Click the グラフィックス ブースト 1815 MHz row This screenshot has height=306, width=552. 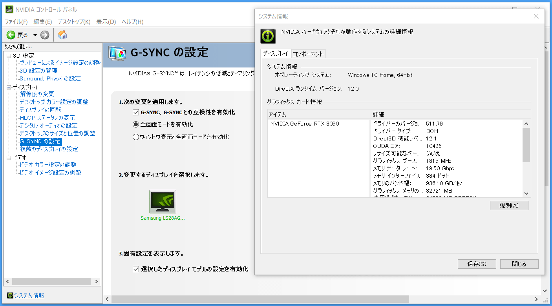point(447,161)
